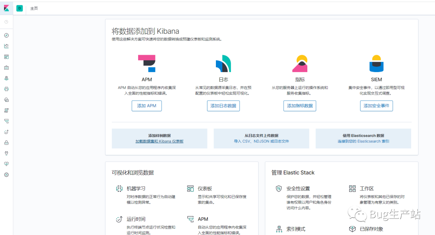Click the 将数据添加到 Kibana heading
Viewport: 435px width, 235px height.
tap(145, 31)
